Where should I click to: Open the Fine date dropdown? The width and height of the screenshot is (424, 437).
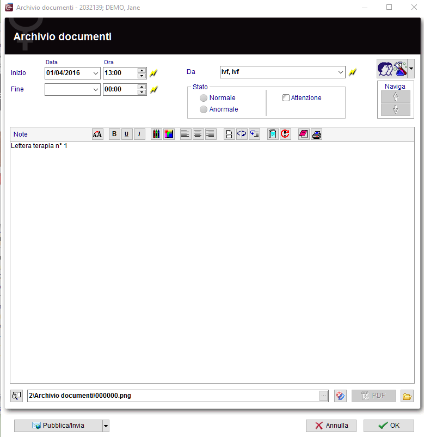(x=95, y=90)
